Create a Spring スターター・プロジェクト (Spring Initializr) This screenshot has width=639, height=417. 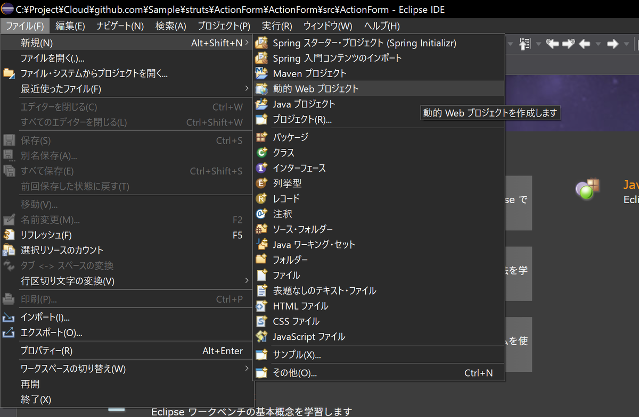(379, 43)
